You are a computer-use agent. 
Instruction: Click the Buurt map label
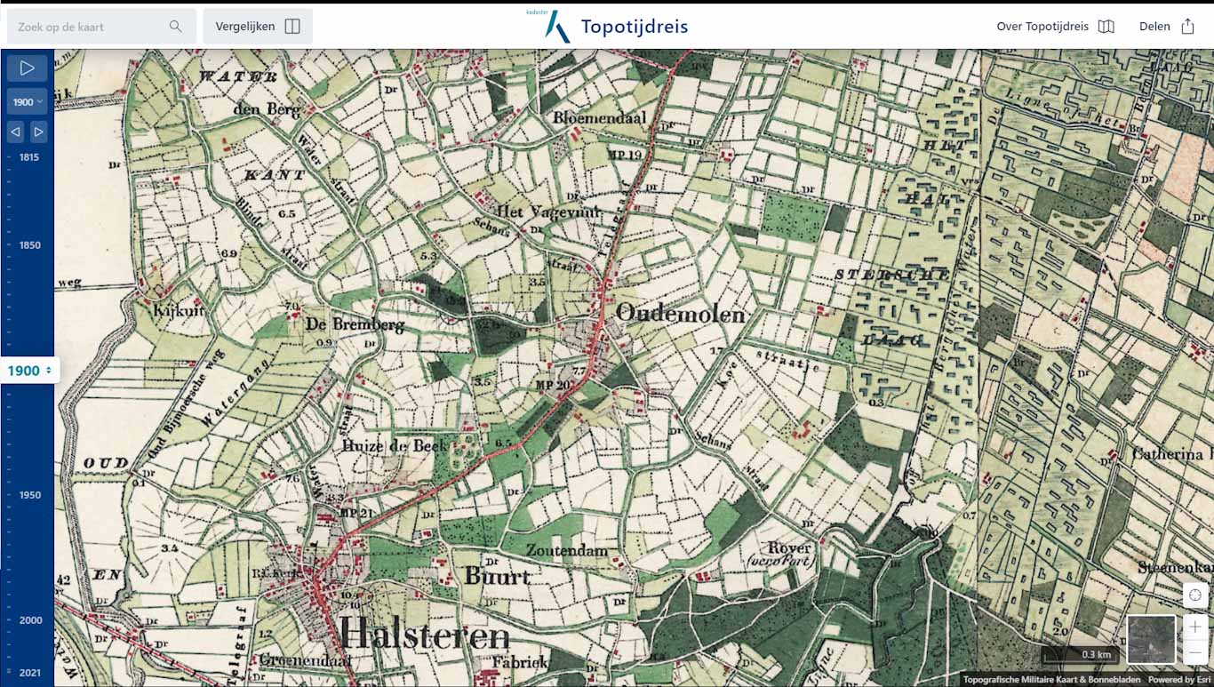(497, 577)
